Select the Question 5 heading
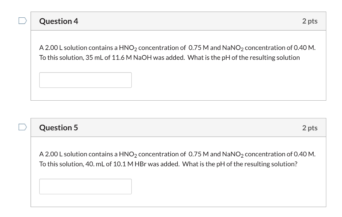342x217 pixels. pyautogui.click(x=59, y=128)
